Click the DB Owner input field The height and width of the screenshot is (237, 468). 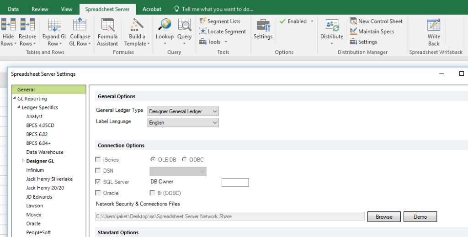pyautogui.click(x=235, y=183)
